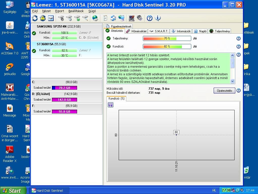
Task: Click the description box scrollbar thumb
Action: tap(232, 63)
